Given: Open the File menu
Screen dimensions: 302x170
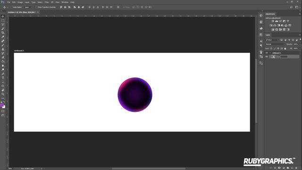Looking at the screenshot, I should (x=8, y=2).
